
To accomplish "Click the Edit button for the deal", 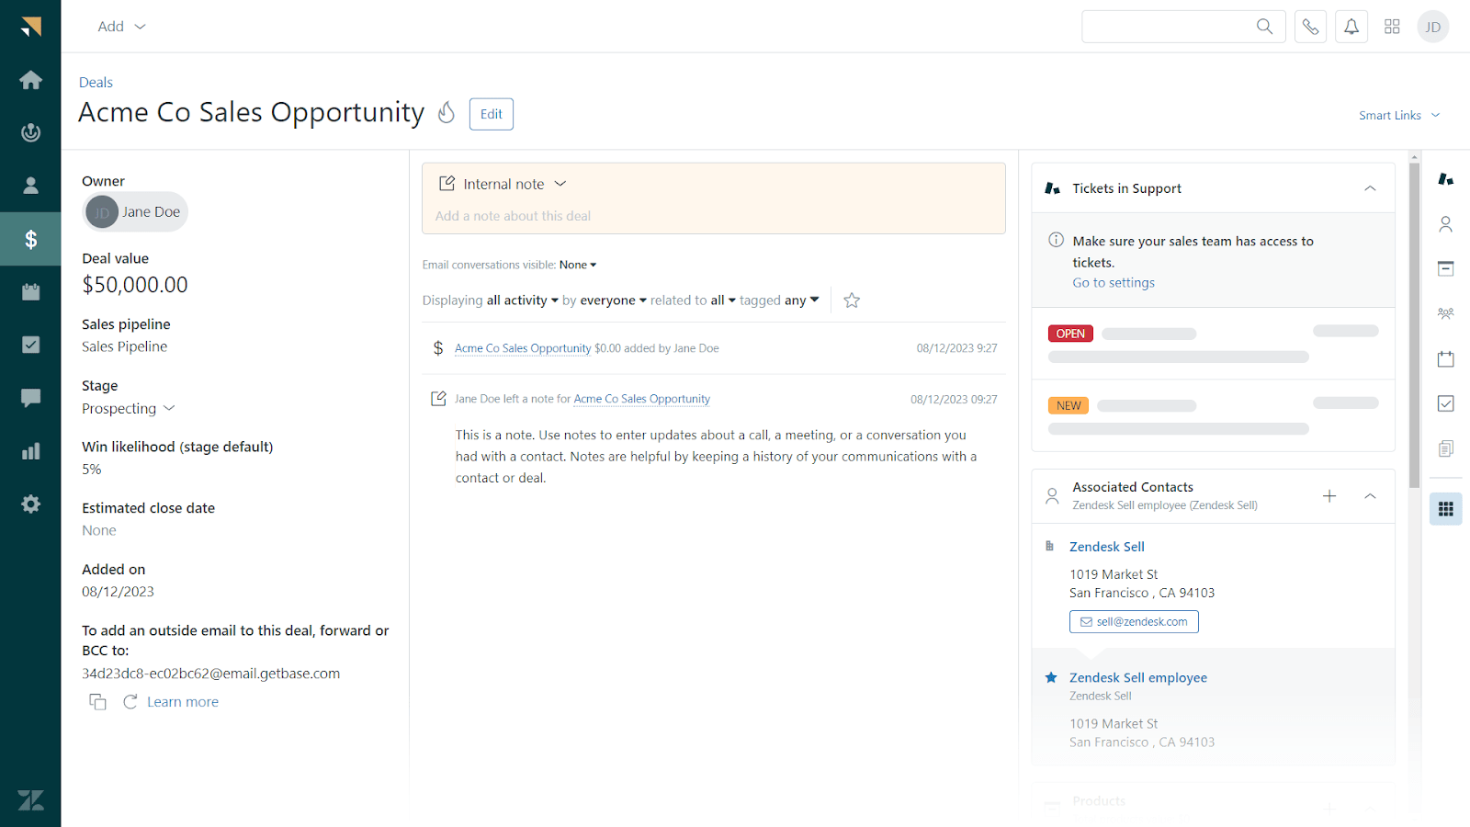I will pyautogui.click(x=491, y=114).
